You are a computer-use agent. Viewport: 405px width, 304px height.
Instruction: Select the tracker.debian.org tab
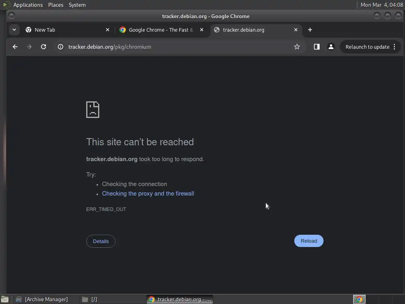tap(256, 30)
